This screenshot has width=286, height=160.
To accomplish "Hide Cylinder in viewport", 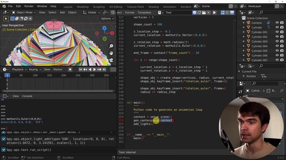I will pyautogui.click(x=277, y=27).
